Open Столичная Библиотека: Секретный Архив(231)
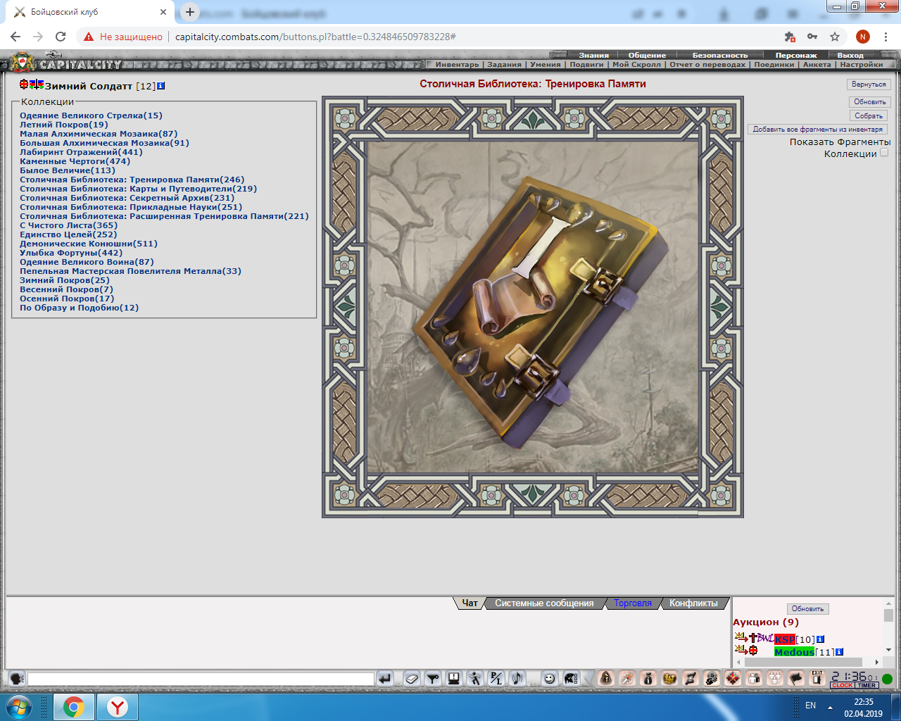The width and height of the screenshot is (901, 721). click(127, 198)
